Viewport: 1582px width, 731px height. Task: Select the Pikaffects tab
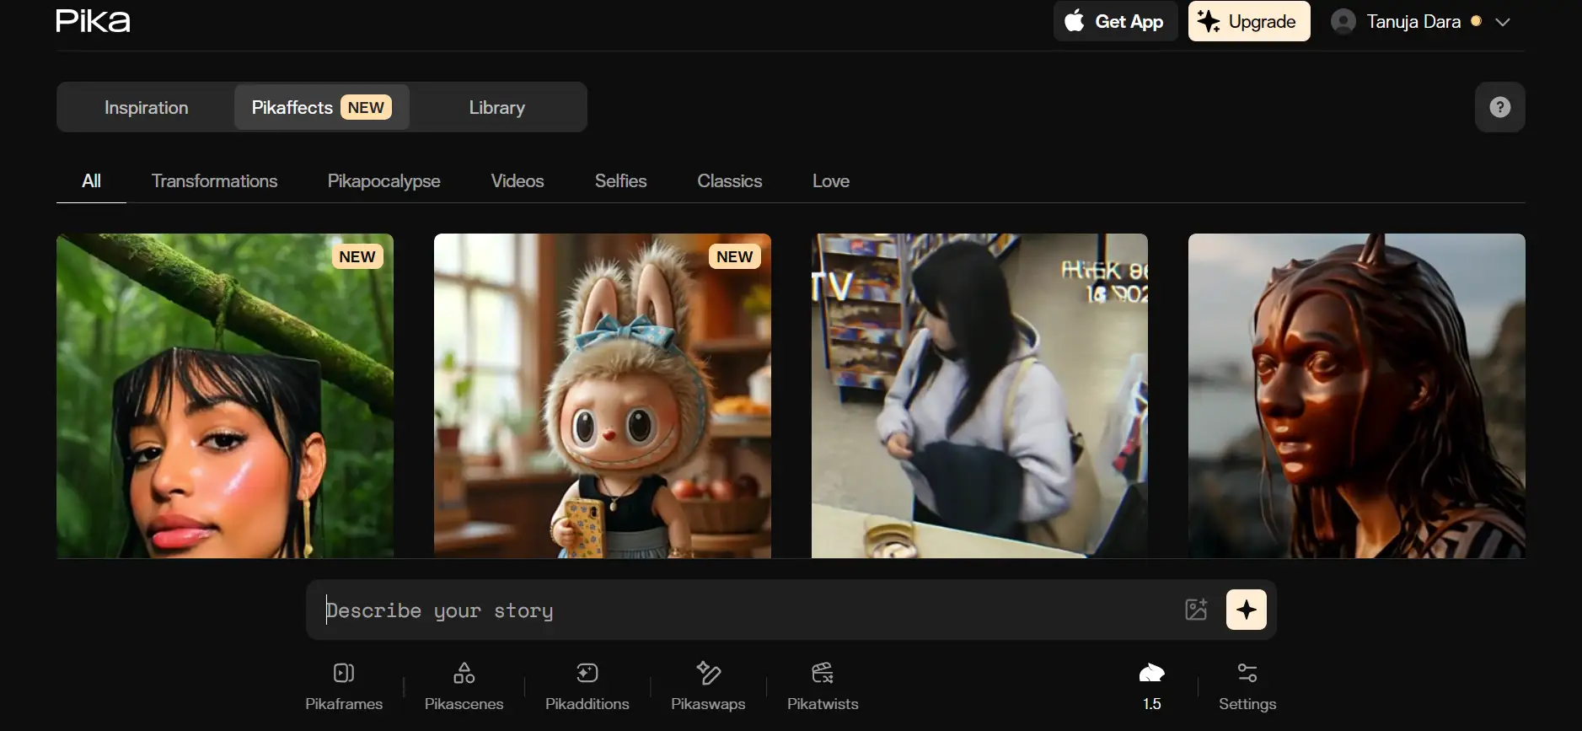[321, 107]
